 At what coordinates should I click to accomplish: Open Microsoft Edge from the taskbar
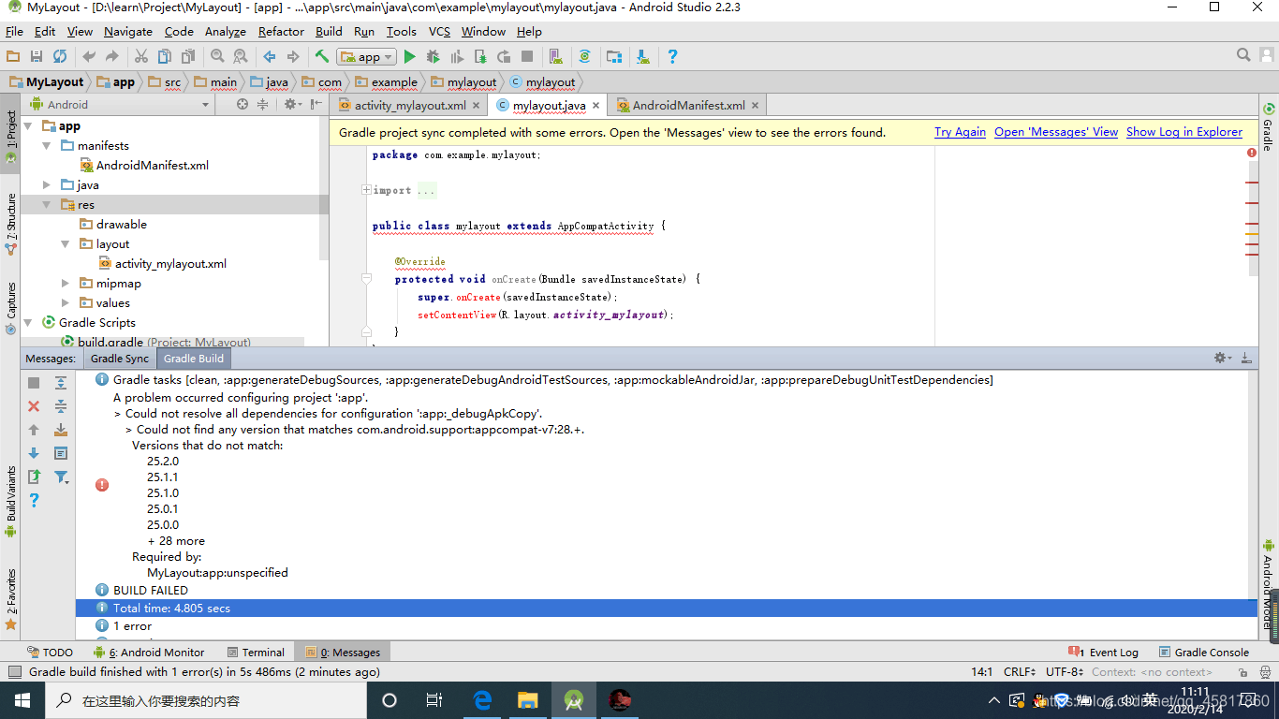pos(483,700)
